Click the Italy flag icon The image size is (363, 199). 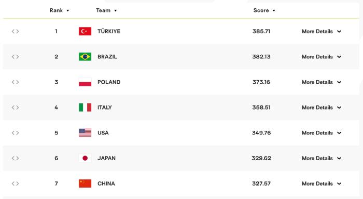pyautogui.click(x=85, y=108)
